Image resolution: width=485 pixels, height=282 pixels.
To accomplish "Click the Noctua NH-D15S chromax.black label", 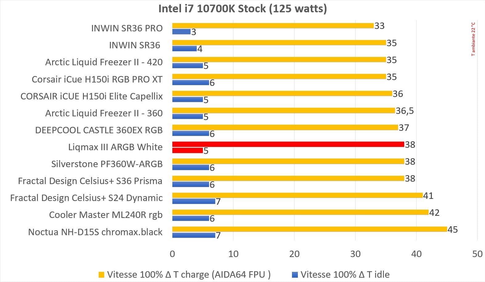I will pos(95,232).
